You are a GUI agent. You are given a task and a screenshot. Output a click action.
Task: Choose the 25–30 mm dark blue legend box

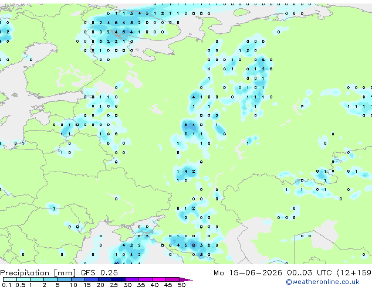[x=119, y=279]
